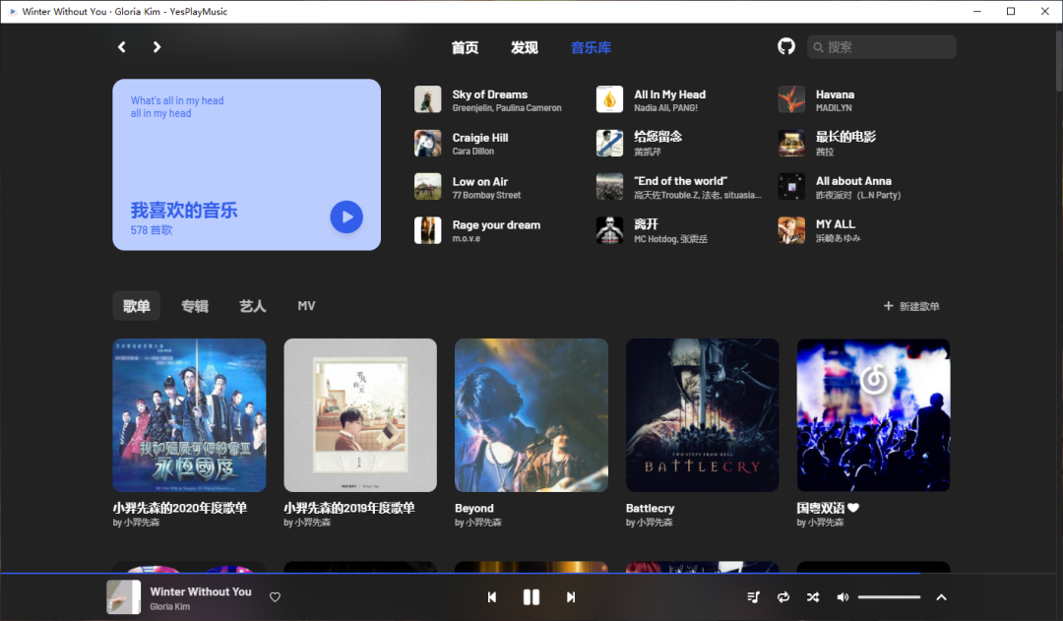
Task: Open artist Cara Dillon
Action: [x=473, y=152]
